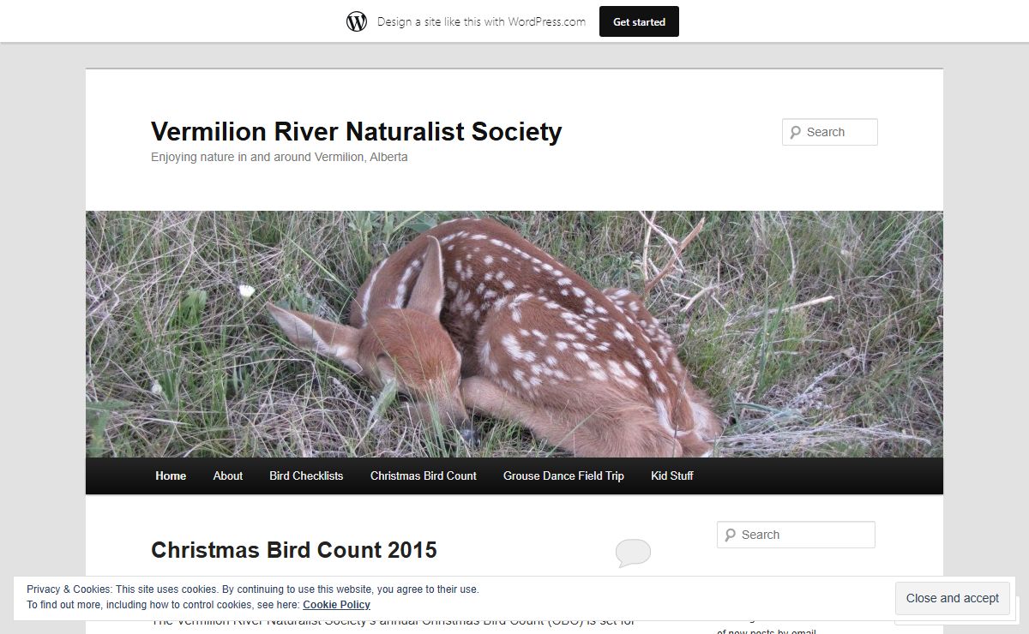Click the header fawn photo banner
The width and height of the screenshot is (1029, 634).
pos(514,334)
